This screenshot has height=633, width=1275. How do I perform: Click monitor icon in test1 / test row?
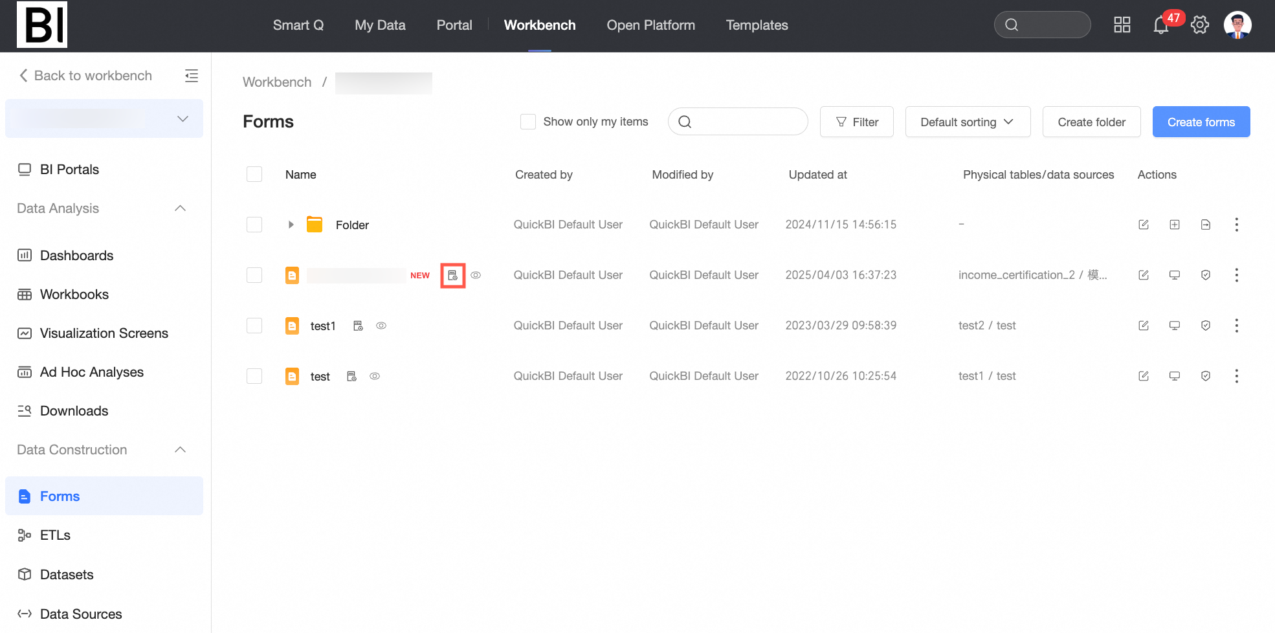[x=1175, y=376]
